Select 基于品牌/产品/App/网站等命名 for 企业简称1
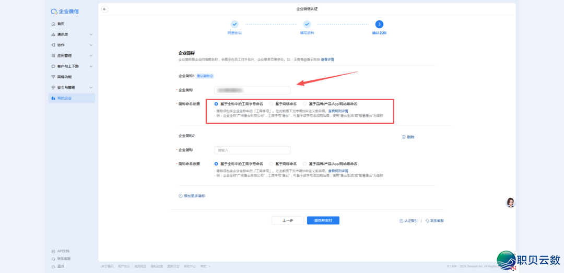 [304, 104]
